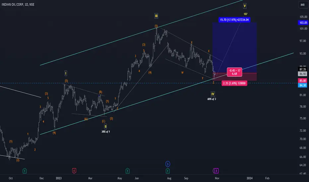The height and width of the screenshot is (182, 309).
Task: Open earnings marker beneath the dividend marker
Action: (168, 171)
